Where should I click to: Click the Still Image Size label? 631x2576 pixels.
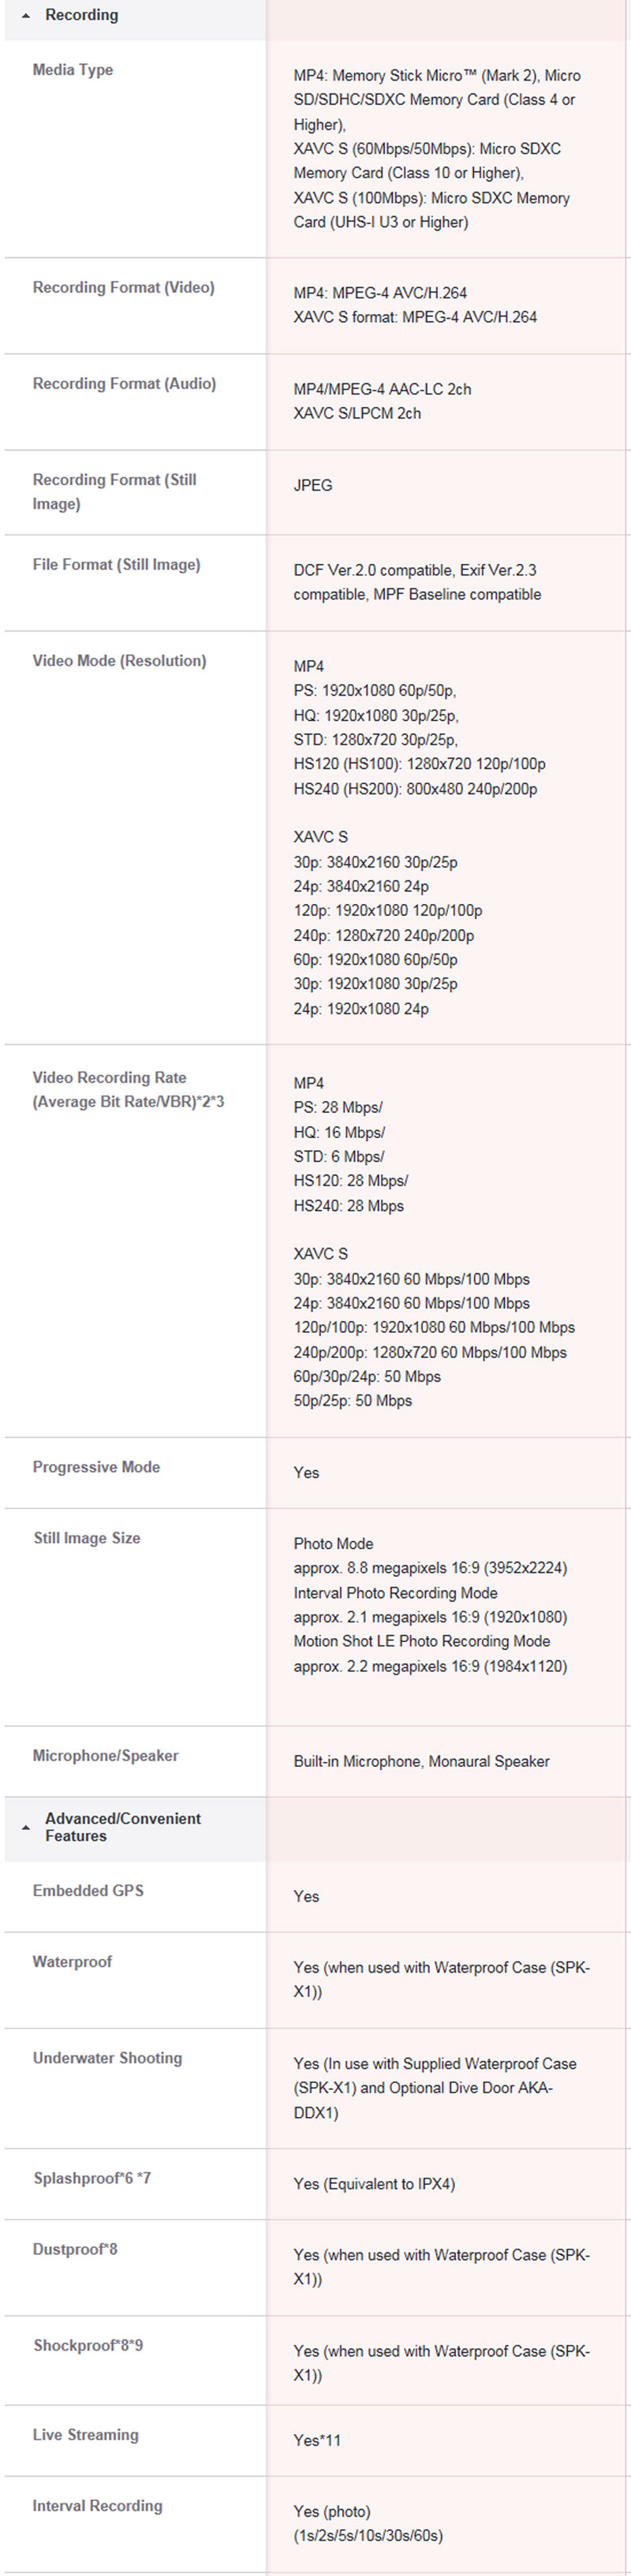click(87, 1538)
